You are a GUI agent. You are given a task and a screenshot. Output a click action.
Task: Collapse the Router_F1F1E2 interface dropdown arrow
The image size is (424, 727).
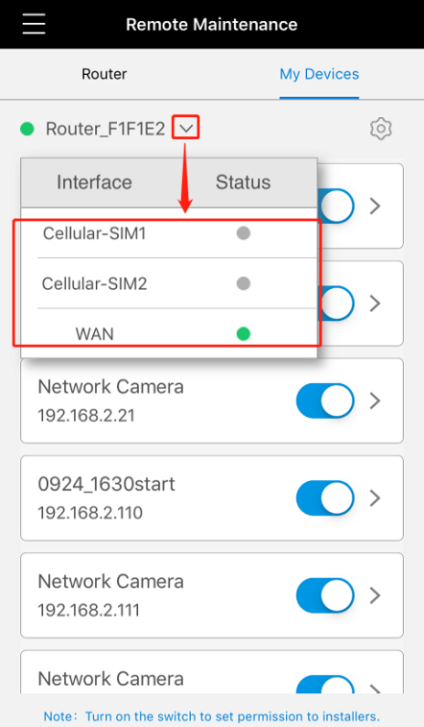click(185, 128)
